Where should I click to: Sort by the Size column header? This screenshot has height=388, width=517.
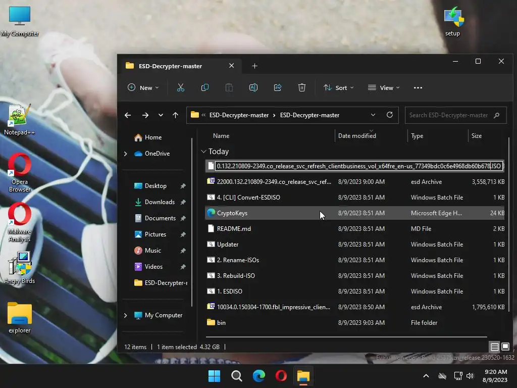coord(477,136)
